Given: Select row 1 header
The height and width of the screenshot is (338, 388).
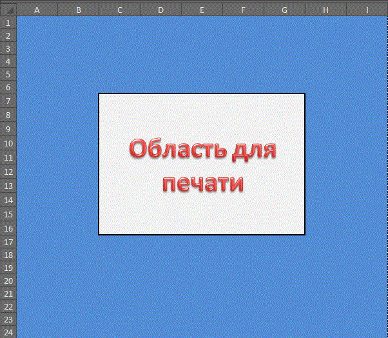Looking at the screenshot, I should (8, 23).
